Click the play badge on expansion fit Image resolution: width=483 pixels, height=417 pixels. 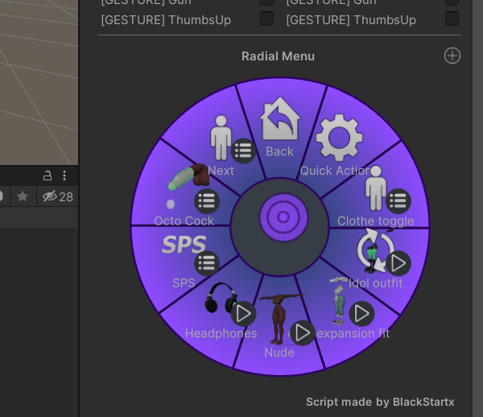(x=361, y=313)
